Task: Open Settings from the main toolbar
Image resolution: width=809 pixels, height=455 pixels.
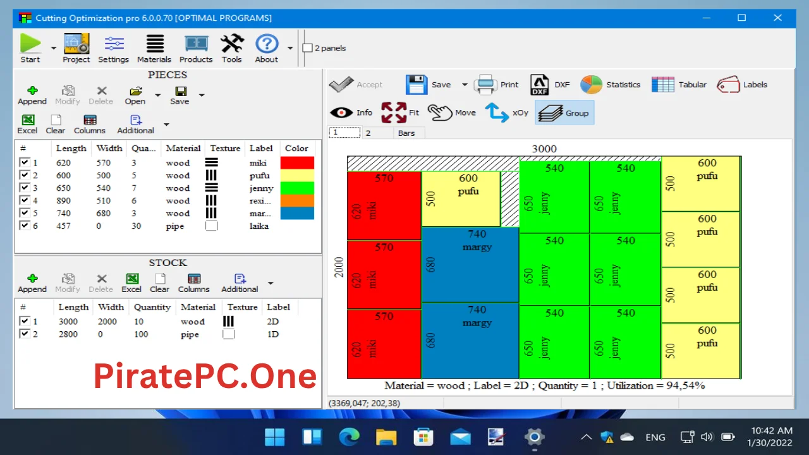Action: pyautogui.click(x=113, y=48)
